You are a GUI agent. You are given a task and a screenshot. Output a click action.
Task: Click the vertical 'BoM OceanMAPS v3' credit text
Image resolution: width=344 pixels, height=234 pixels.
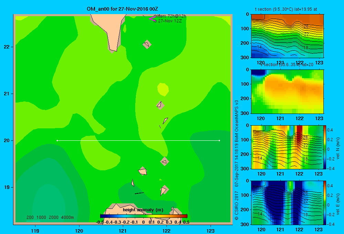click(x=237, y=121)
